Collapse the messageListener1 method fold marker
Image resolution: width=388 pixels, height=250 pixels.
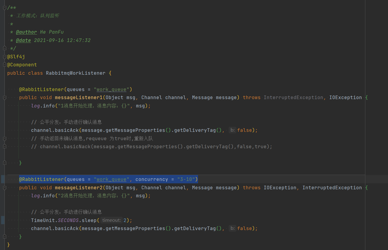pyautogui.click(x=4, y=98)
